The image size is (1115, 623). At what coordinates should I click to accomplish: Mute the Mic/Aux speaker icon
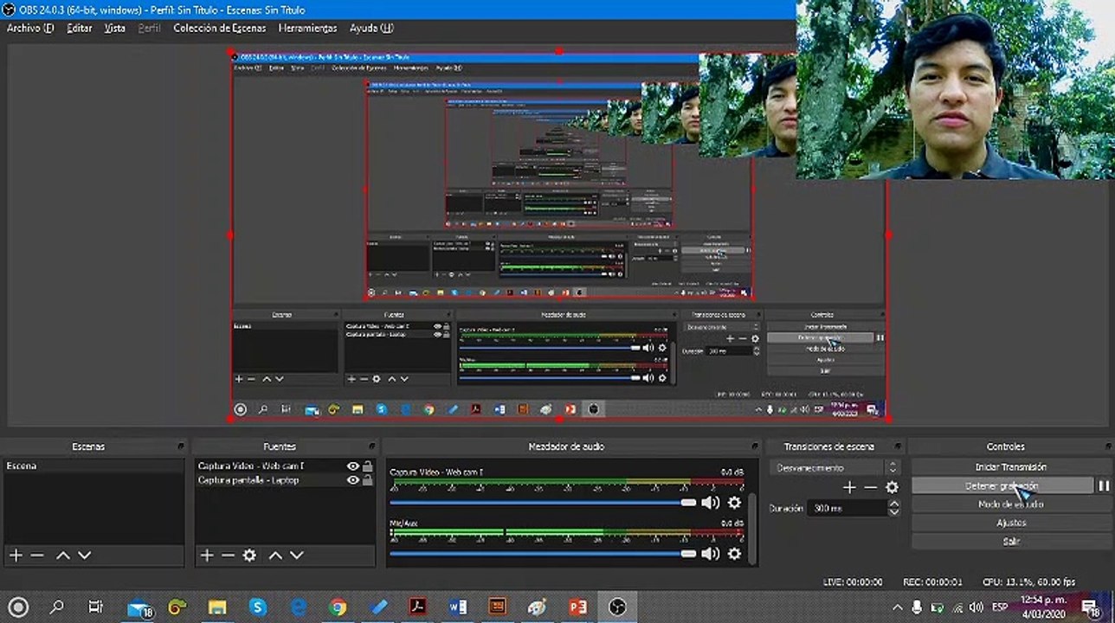coord(710,554)
